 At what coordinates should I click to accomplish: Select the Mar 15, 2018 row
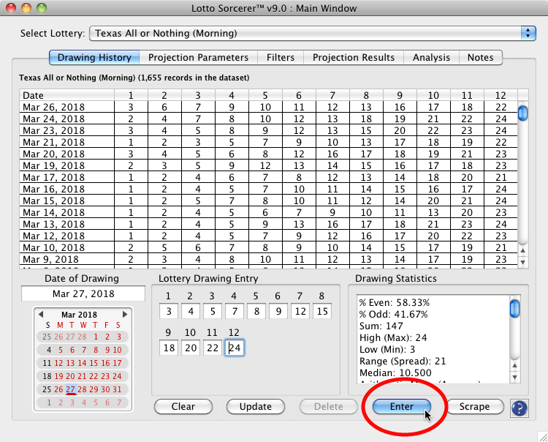click(x=268, y=201)
